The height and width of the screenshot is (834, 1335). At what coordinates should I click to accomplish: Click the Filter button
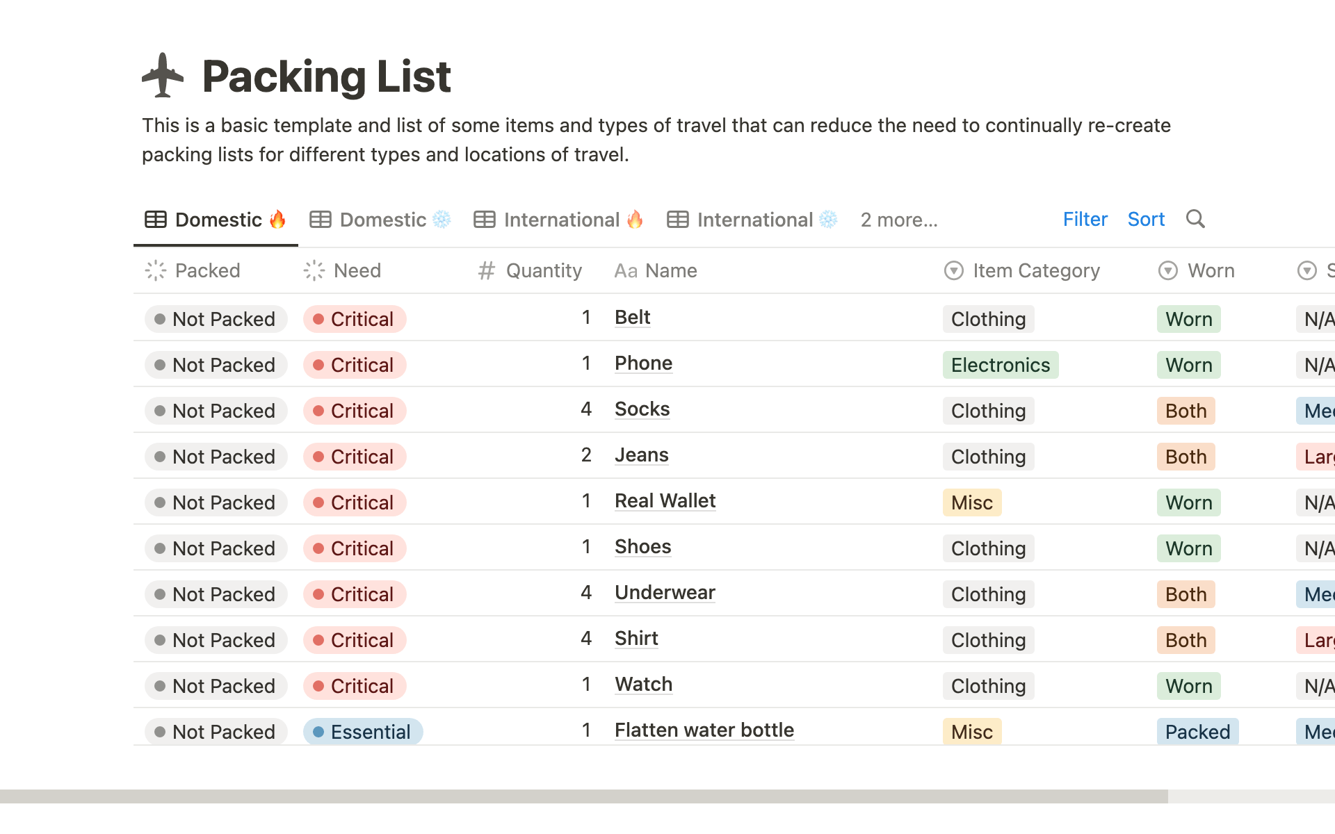tap(1085, 219)
